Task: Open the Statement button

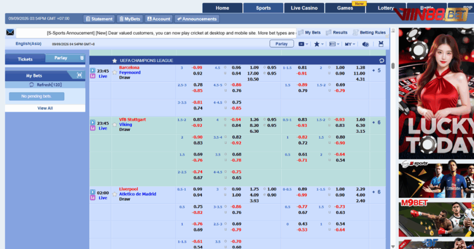Action: coord(99,19)
